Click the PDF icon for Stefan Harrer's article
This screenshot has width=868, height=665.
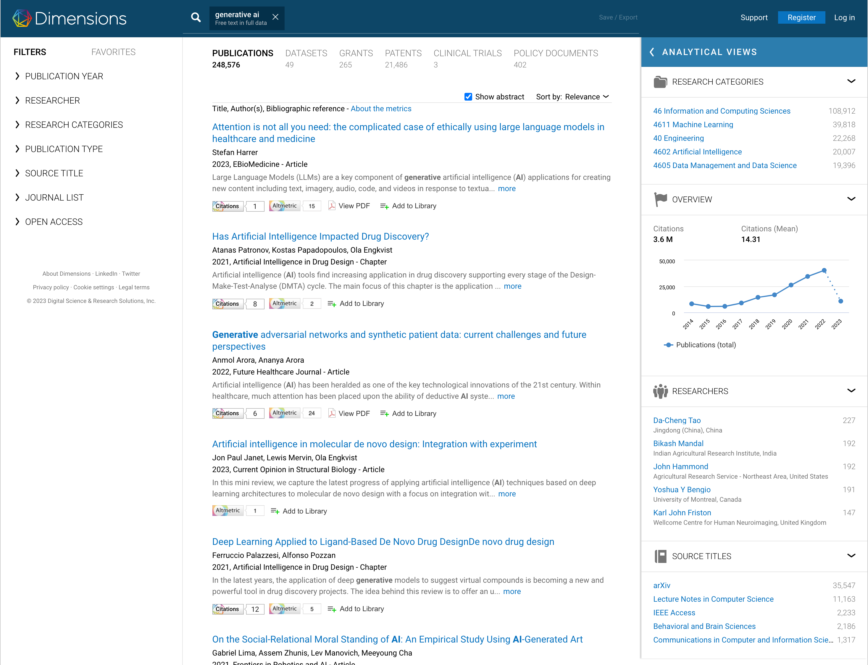[332, 206]
